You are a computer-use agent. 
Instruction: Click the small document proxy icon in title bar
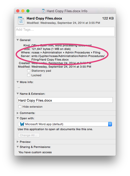[x=44, y=11]
